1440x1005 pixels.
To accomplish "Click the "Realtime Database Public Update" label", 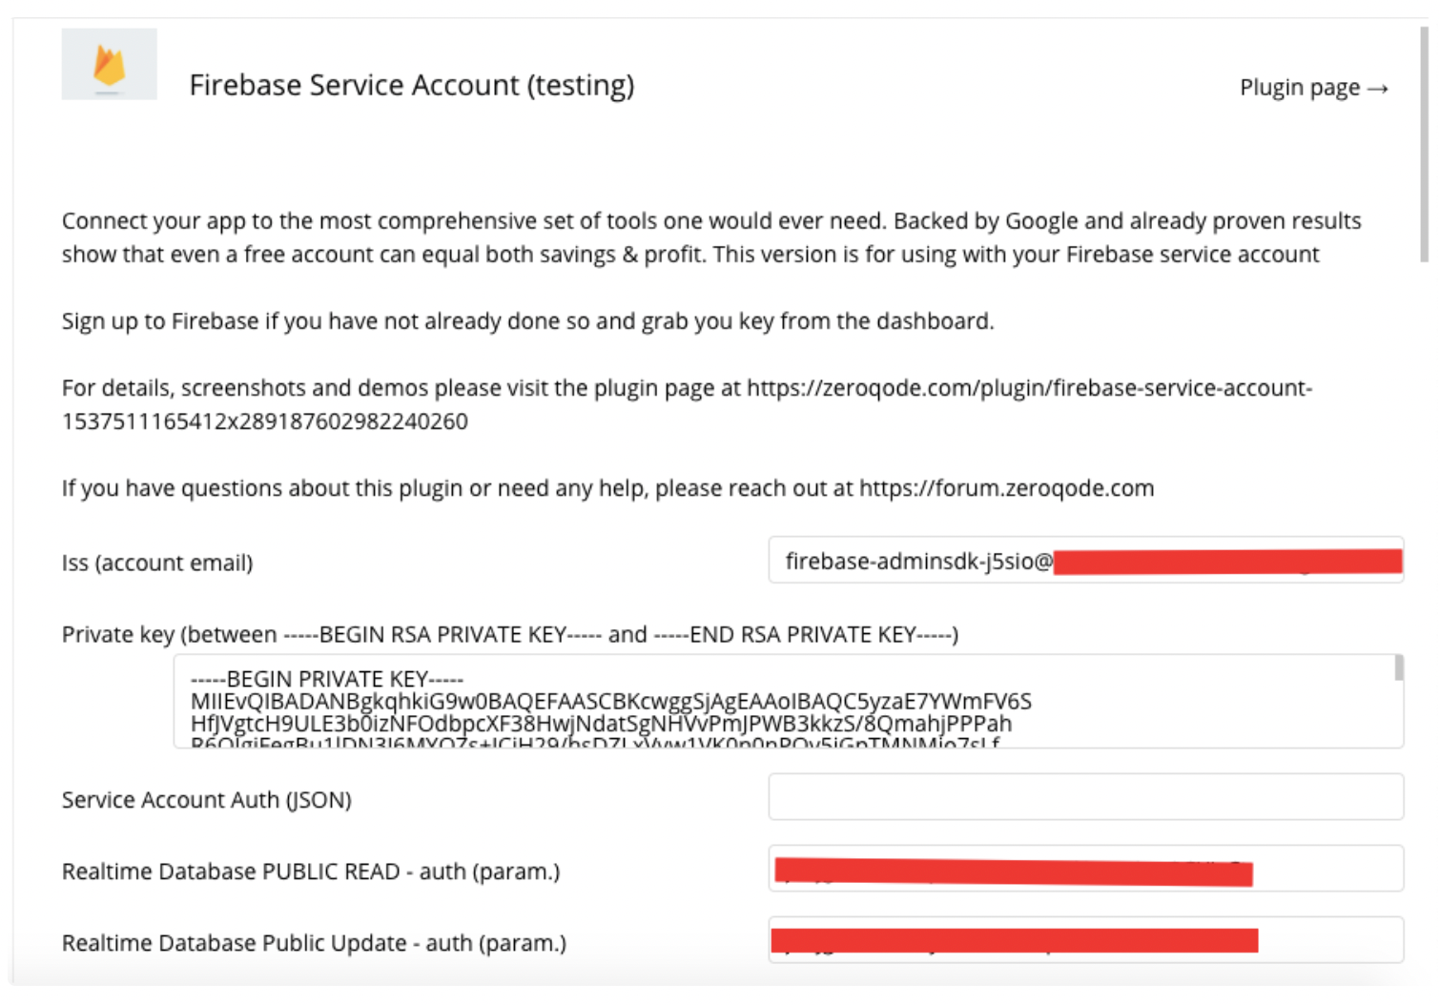I will 314,943.
